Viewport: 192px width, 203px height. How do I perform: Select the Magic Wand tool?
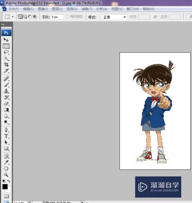(x=6, y=59)
